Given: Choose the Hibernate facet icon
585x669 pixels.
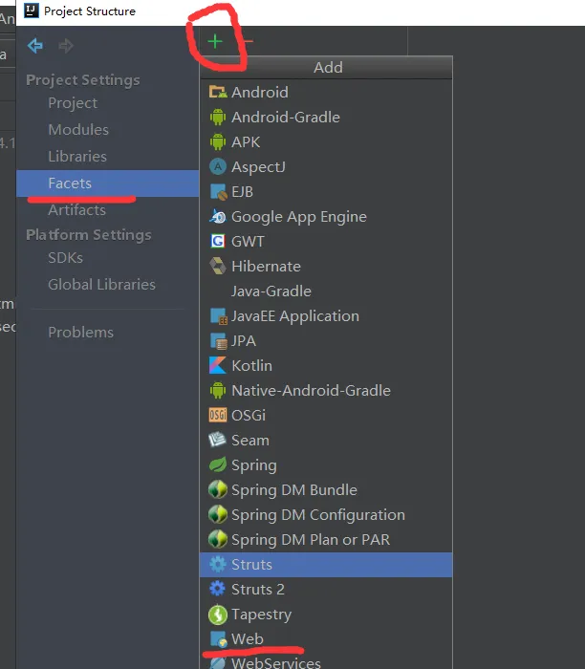Looking at the screenshot, I should click(217, 267).
